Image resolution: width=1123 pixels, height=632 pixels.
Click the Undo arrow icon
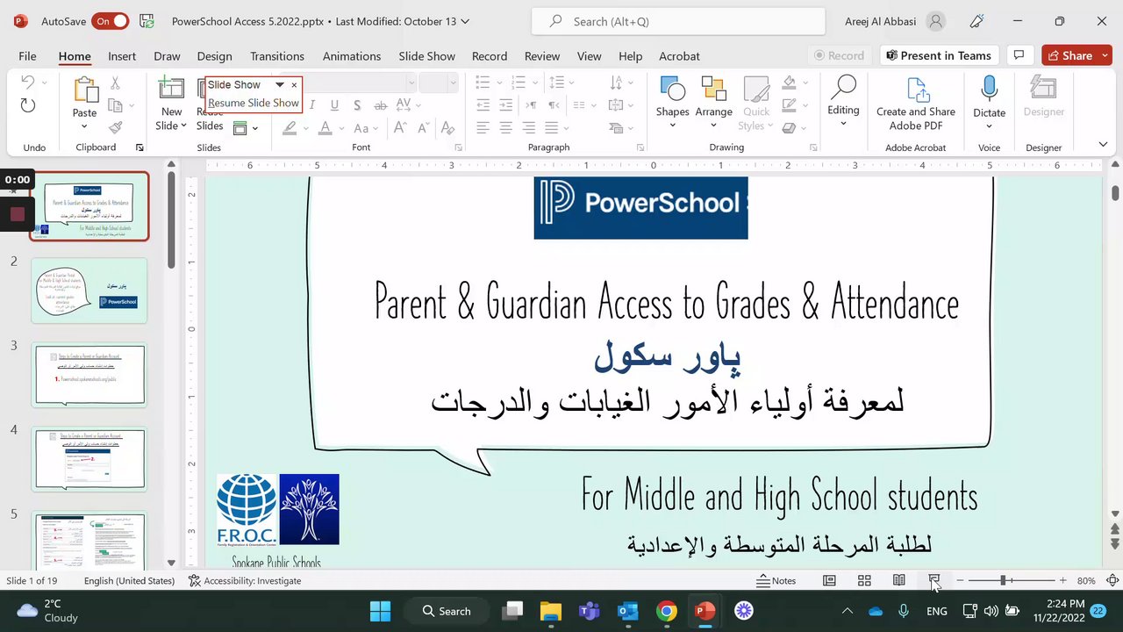[27, 83]
